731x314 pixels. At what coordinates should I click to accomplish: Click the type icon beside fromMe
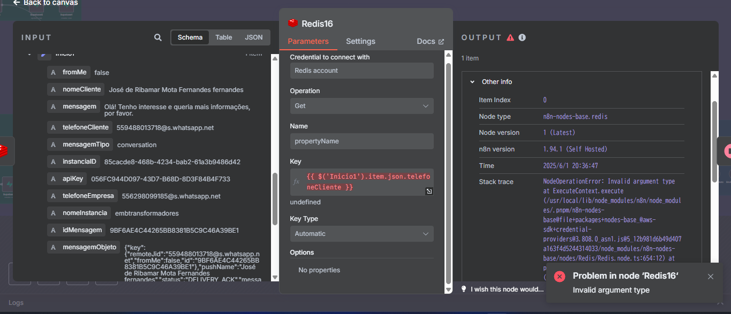[53, 72]
